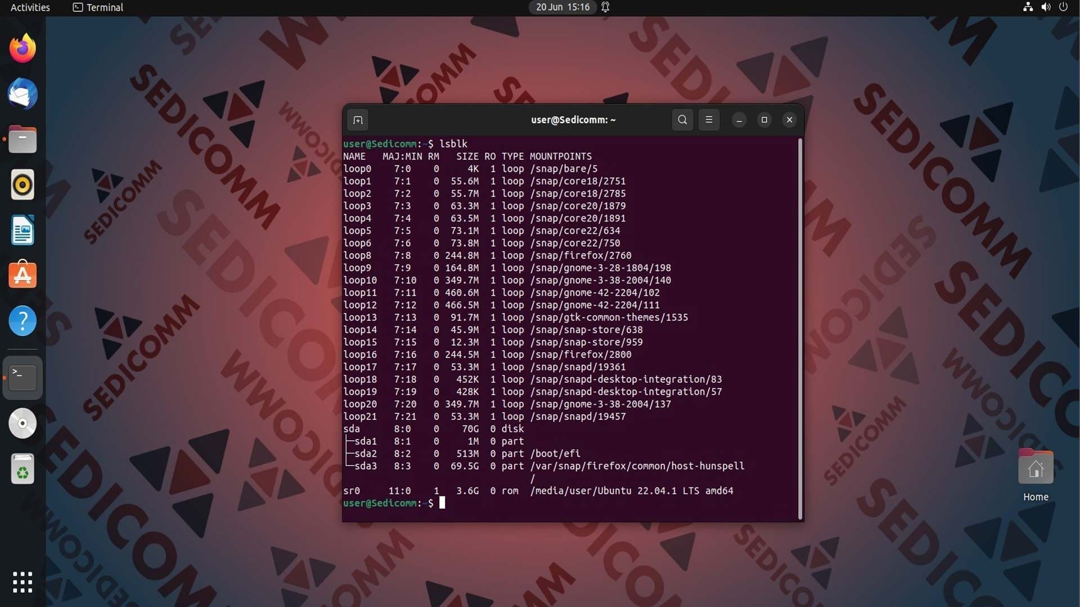Click the /boot/efi mount point

(555, 453)
